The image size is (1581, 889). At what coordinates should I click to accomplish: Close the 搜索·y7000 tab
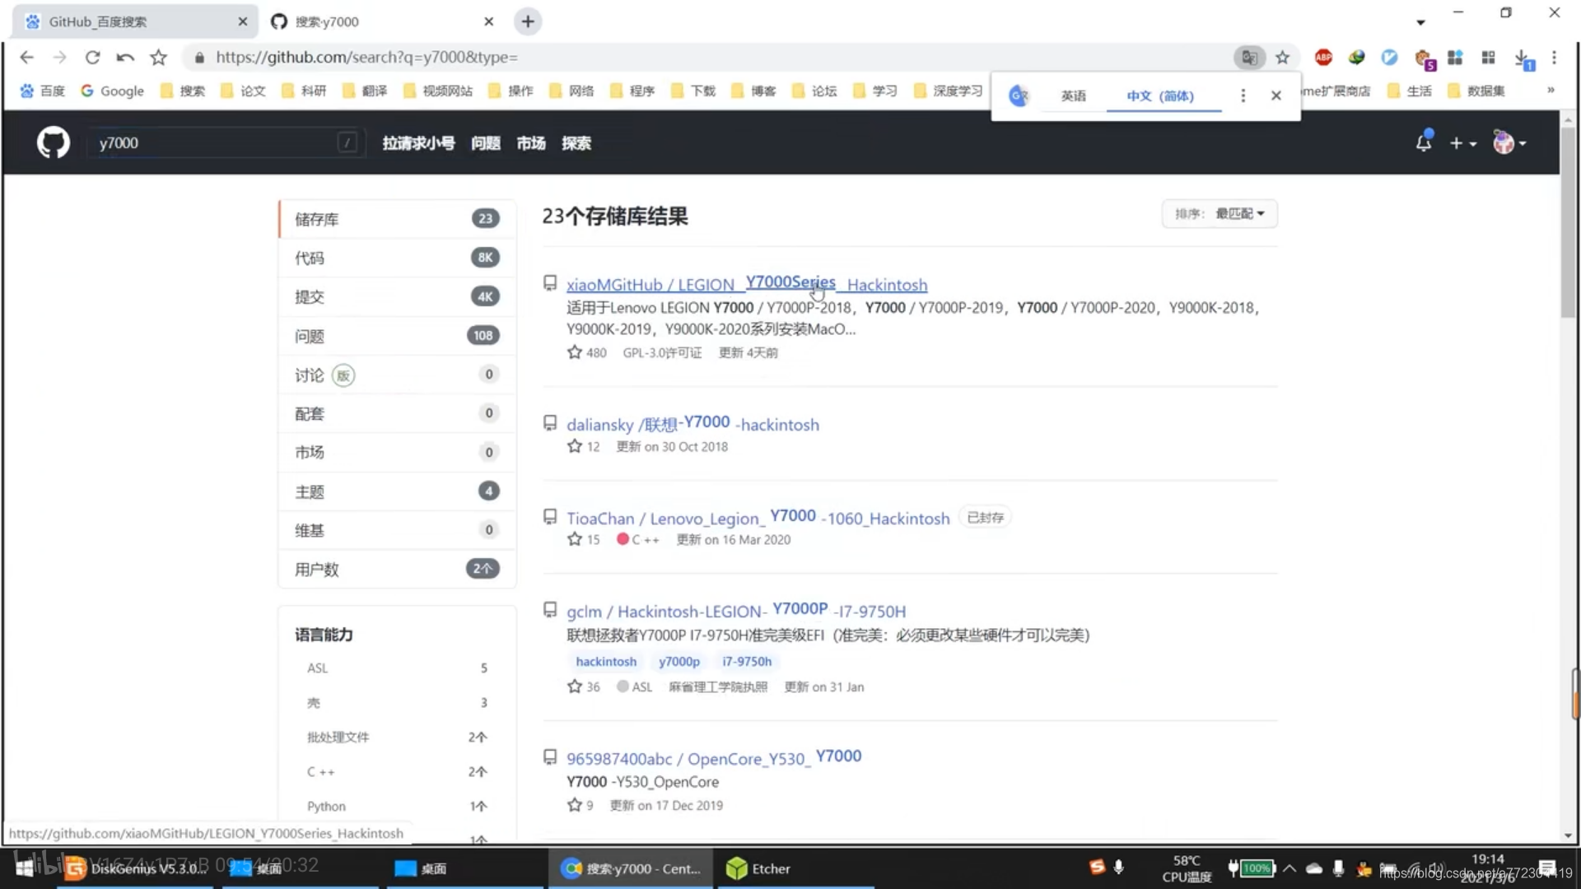click(488, 21)
